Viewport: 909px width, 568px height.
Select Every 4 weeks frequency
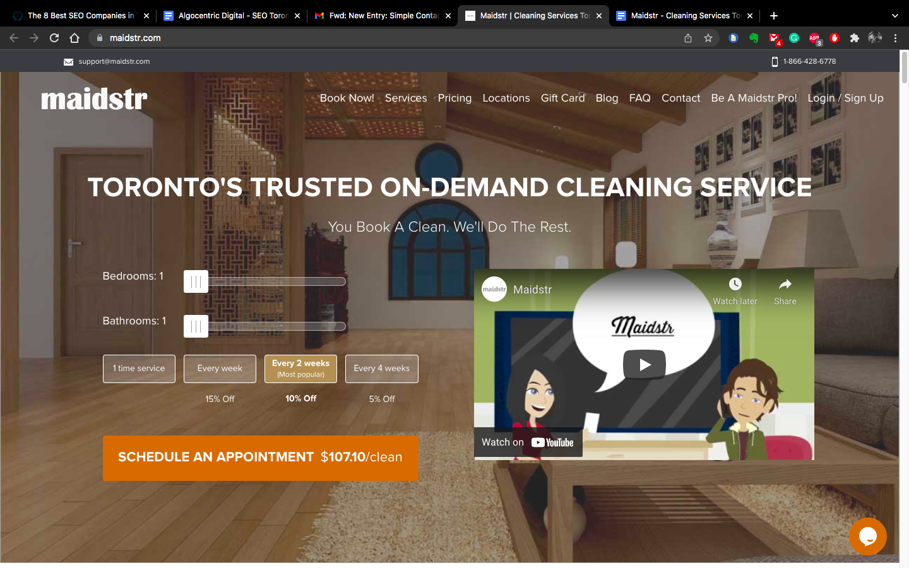pos(382,369)
